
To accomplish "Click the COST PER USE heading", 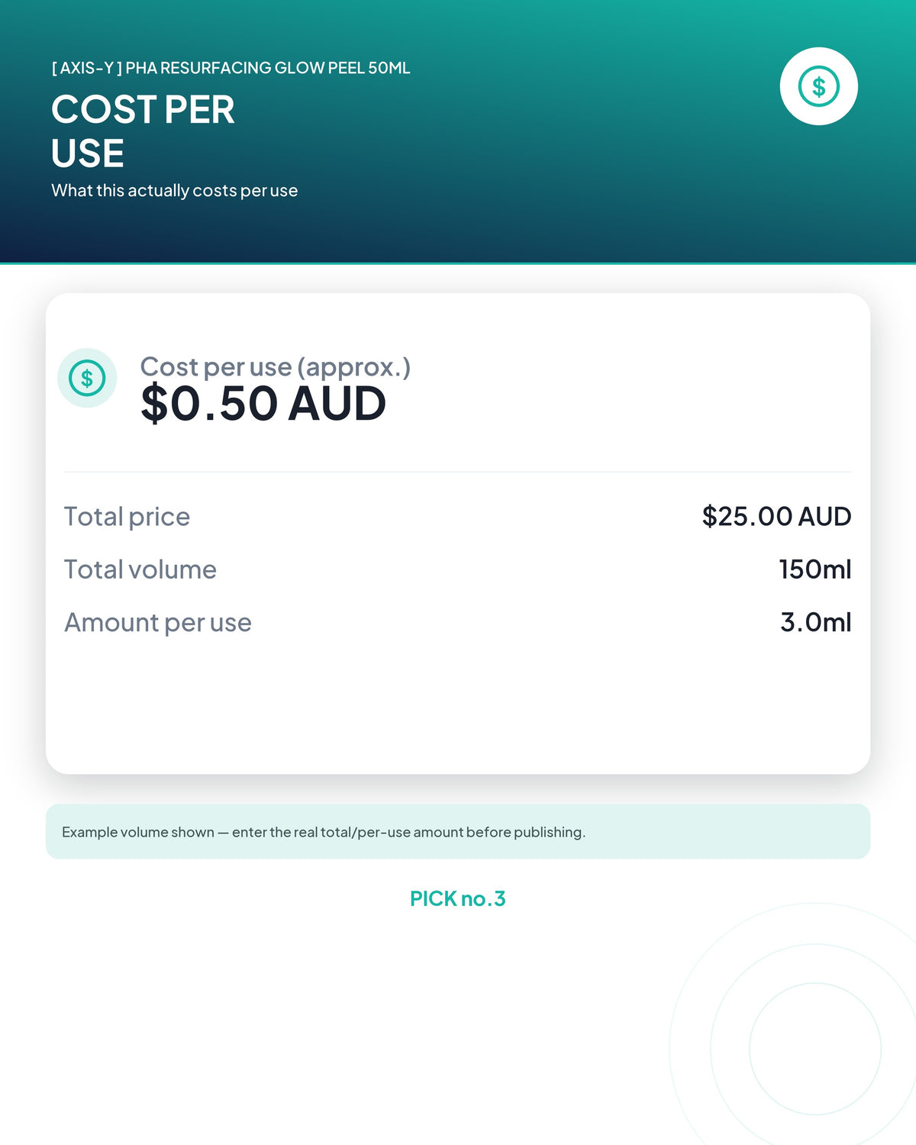I will coord(143,131).
